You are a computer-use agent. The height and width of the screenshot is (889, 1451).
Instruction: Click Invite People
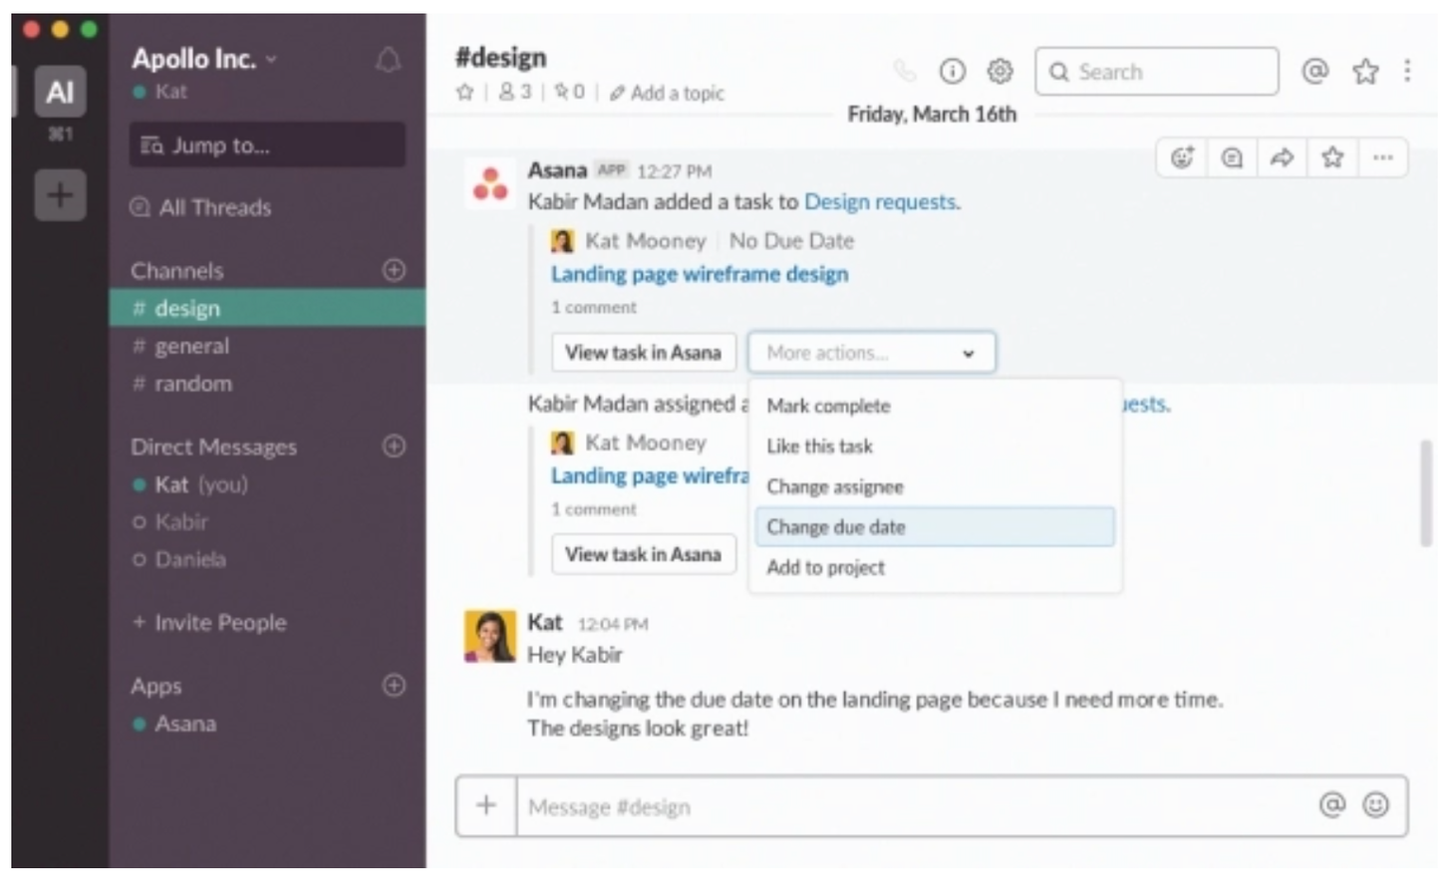209,623
